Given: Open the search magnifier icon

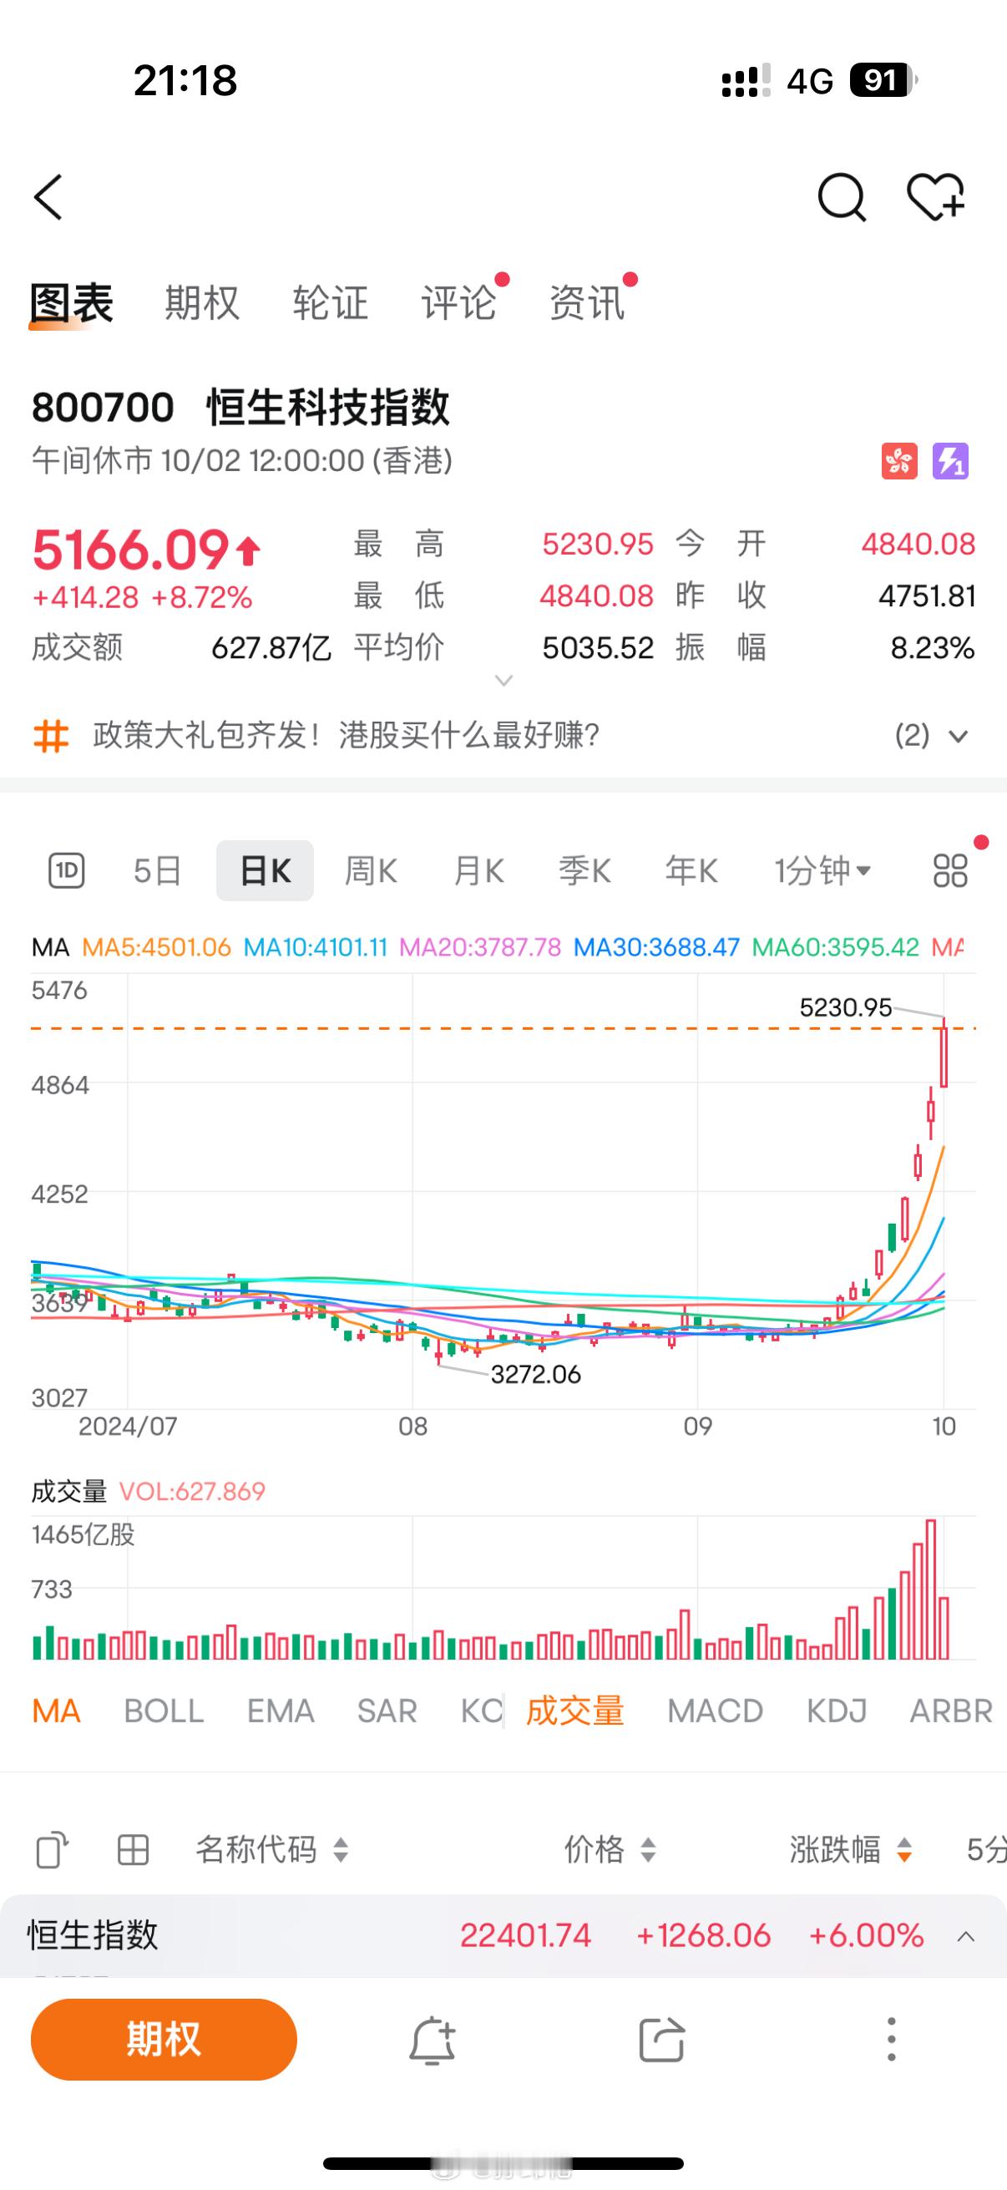Looking at the screenshot, I should (x=842, y=197).
